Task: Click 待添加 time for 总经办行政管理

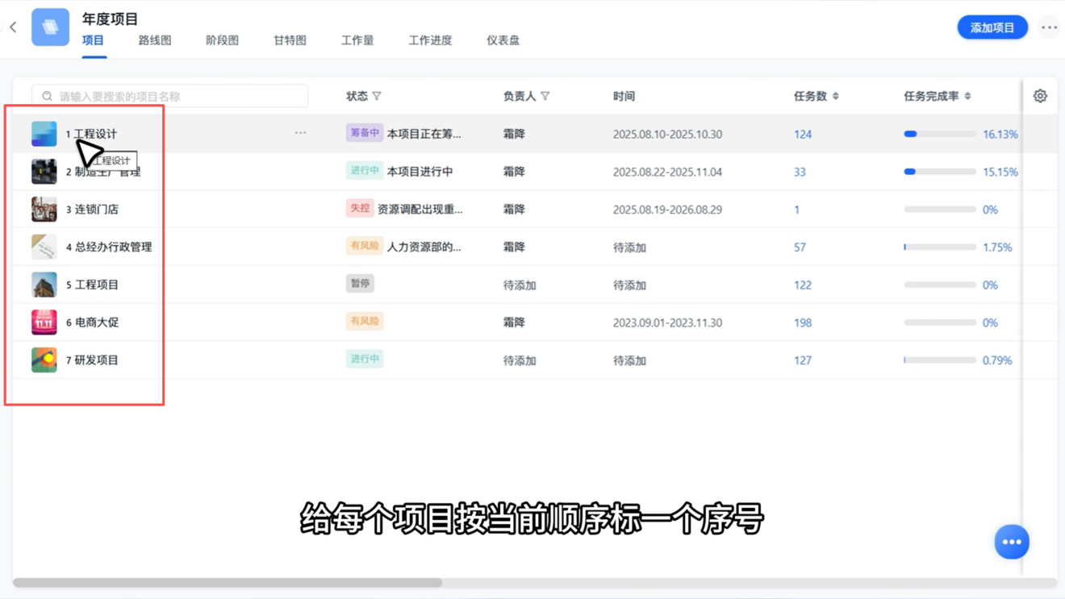Action: tap(629, 248)
